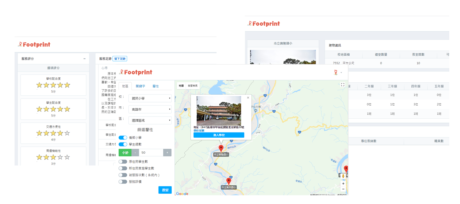This screenshot has height=204, width=460.
Task: Switch to the 衛星檢視 satellite map view
Action: pyautogui.click(x=192, y=86)
